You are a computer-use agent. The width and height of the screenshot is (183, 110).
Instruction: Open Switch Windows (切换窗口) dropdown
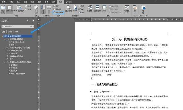point(127,9)
